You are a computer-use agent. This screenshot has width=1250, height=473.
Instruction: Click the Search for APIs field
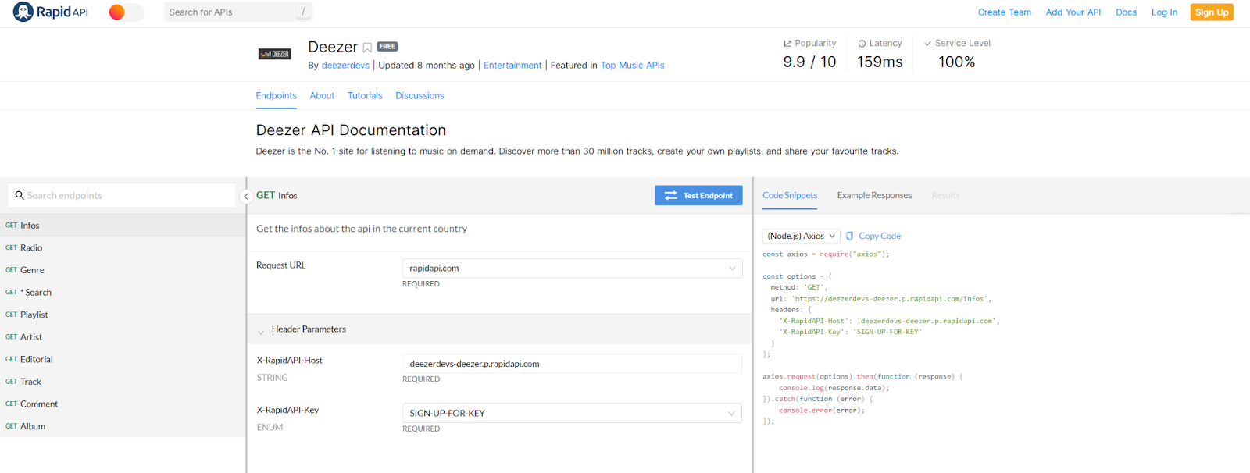click(x=238, y=12)
